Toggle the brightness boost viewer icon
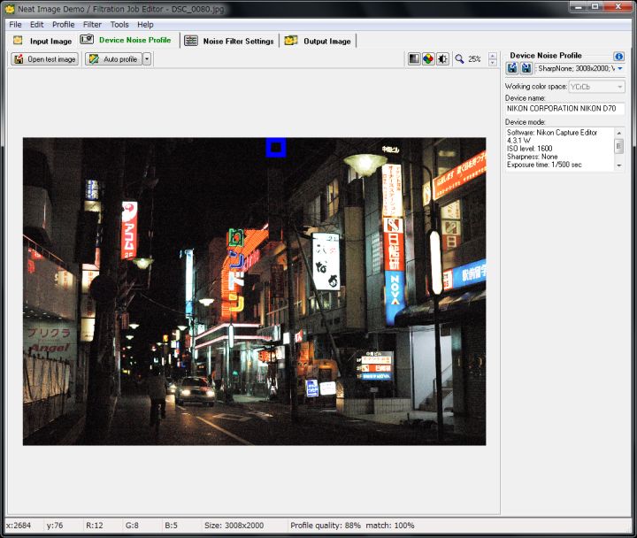Screen dimensions: 637x538 (442, 59)
